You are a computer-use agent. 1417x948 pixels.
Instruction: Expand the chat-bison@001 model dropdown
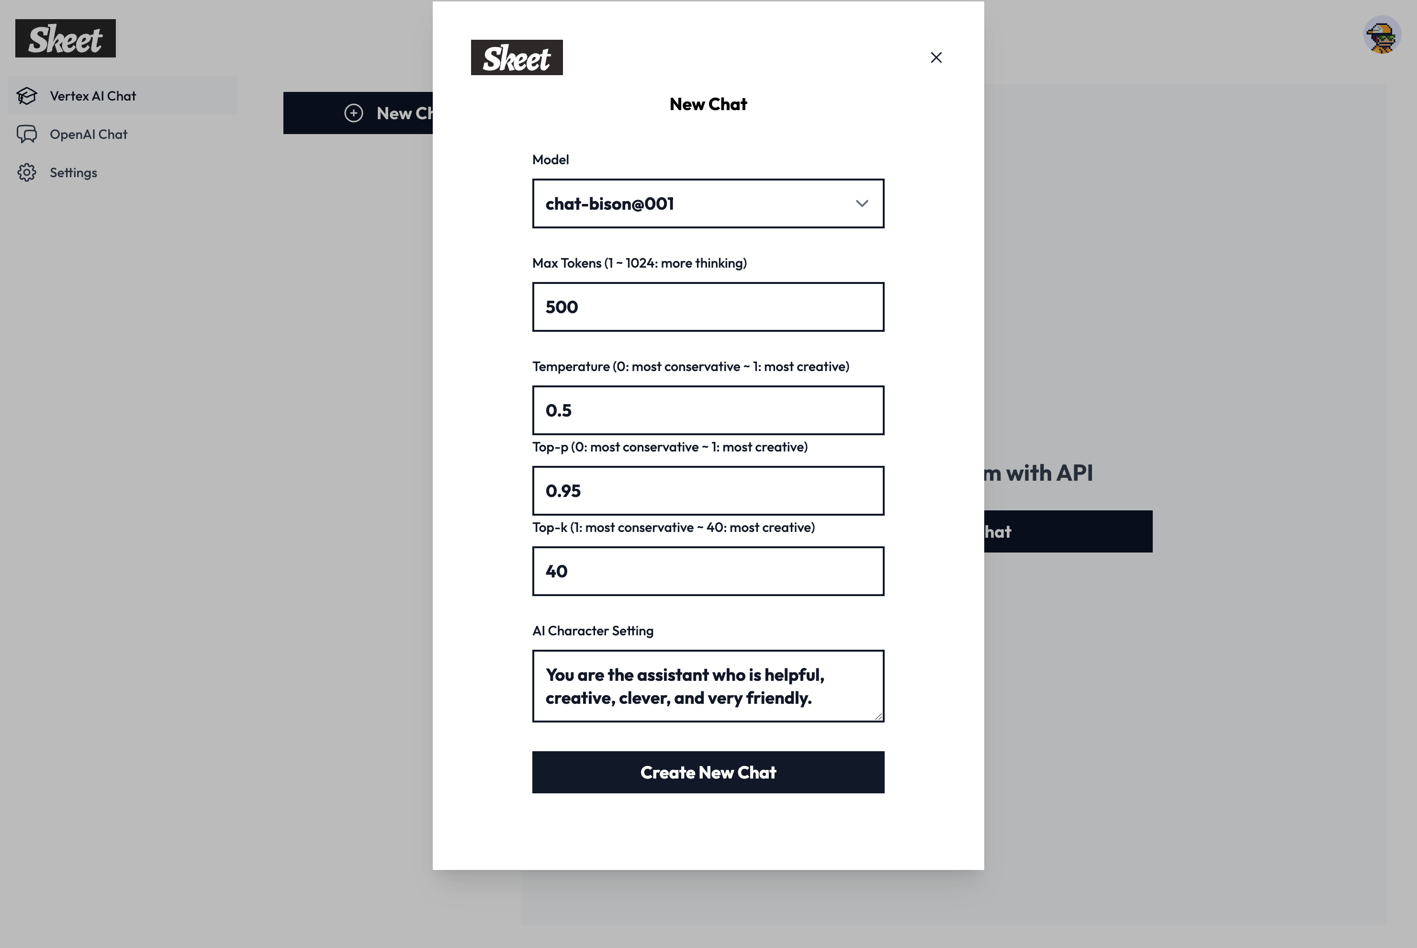pos(708,203)
